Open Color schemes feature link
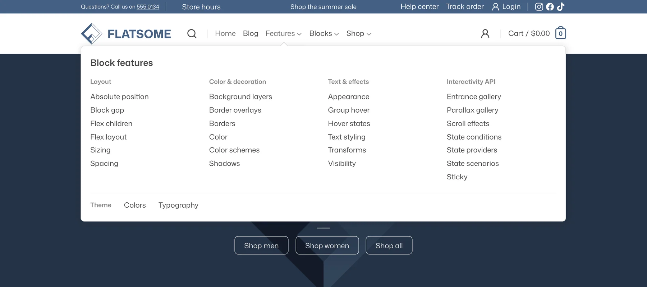The image size is (647, 287). pyautogui.click(x=234, y=150)
